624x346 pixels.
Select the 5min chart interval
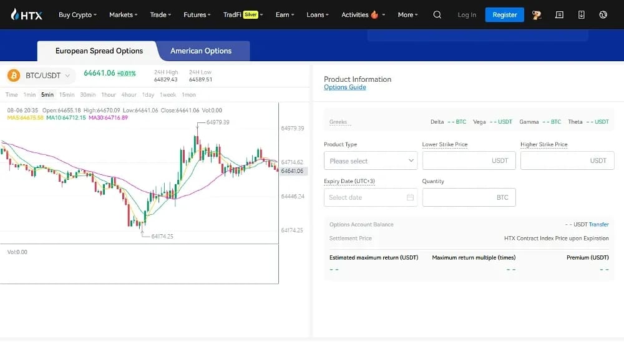[47, 95]
